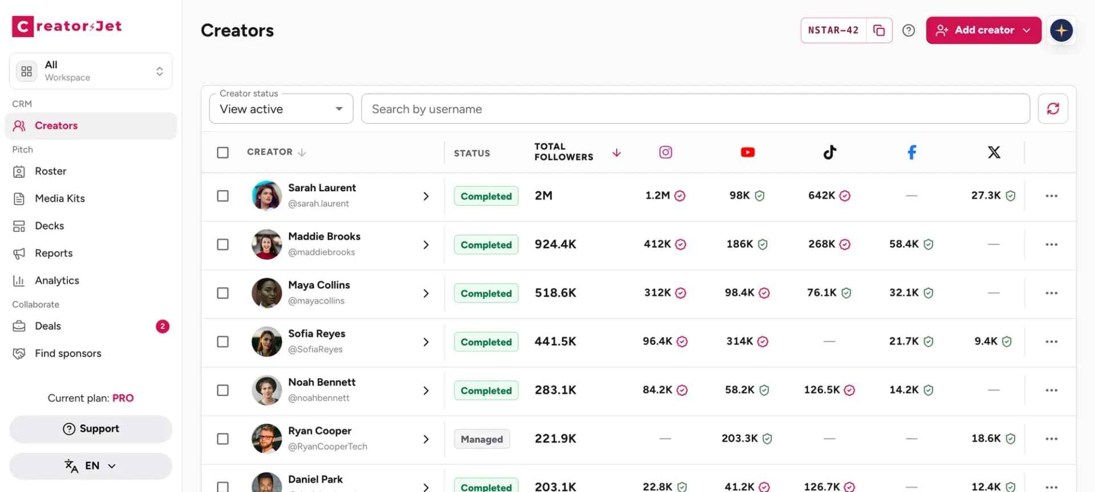The width and height of the screenshot is (1095, 492).
Task: Sort by Facebook followers column icon
Action: point(912,152)
